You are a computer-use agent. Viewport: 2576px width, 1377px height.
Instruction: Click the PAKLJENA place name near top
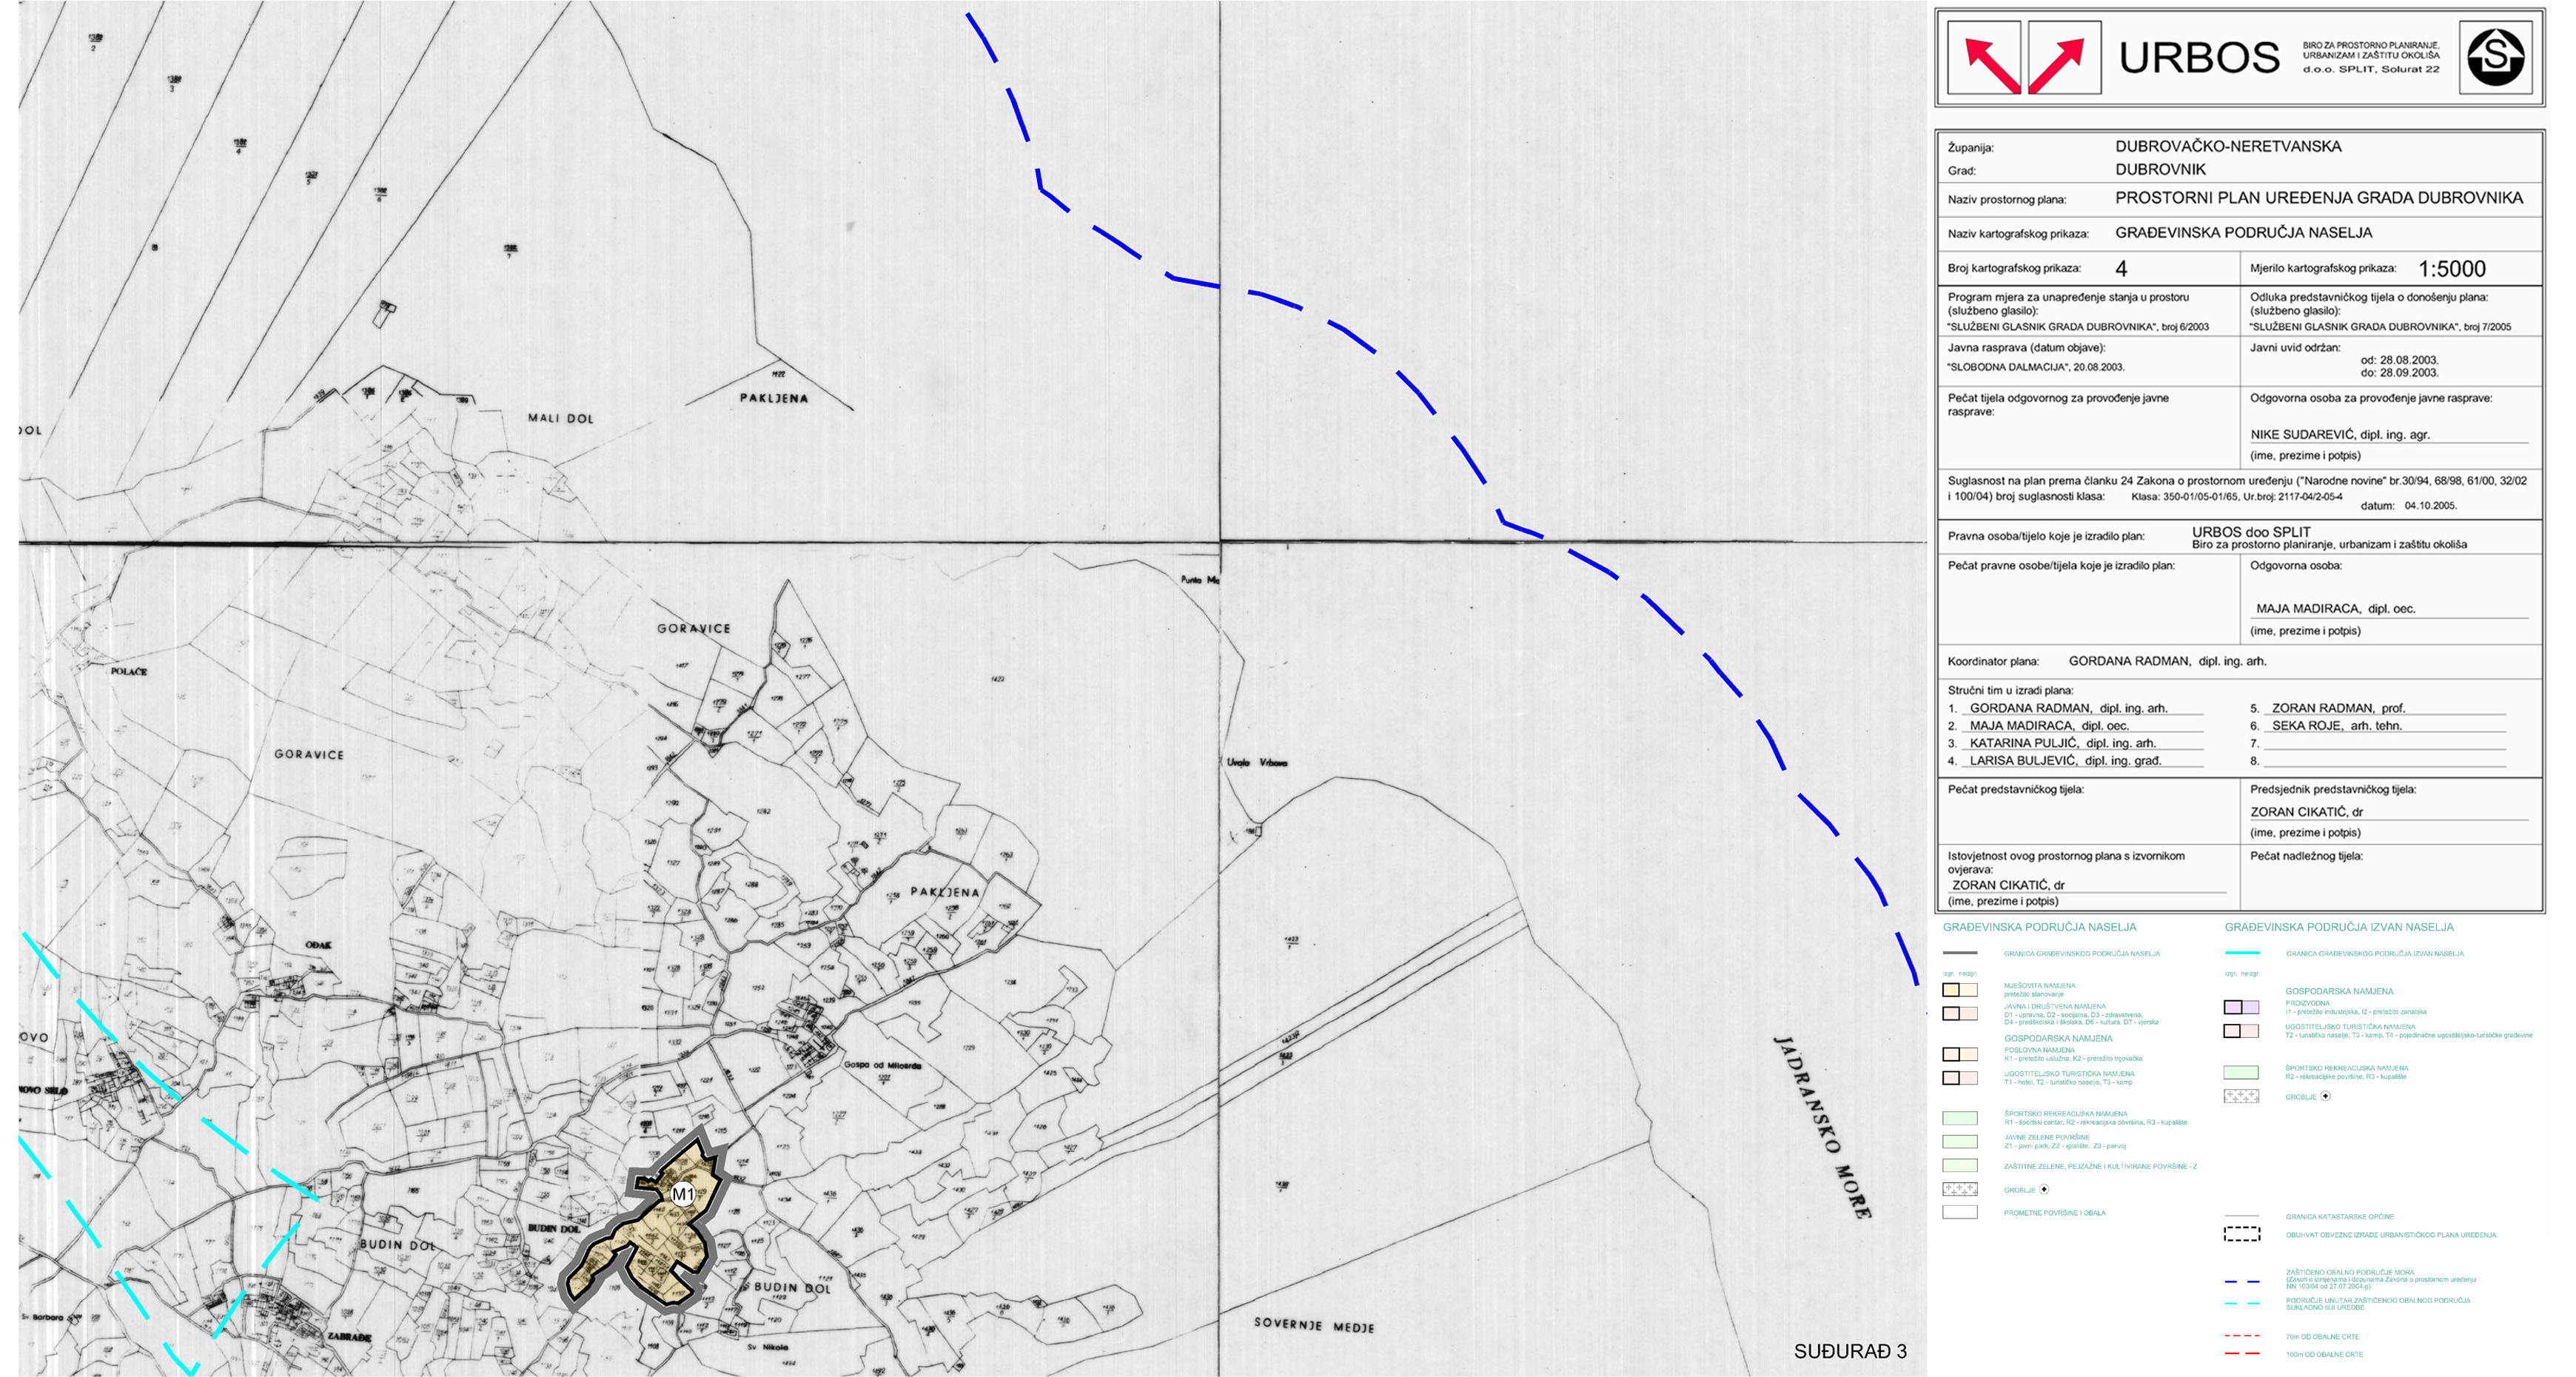click(x=773, y=398)
